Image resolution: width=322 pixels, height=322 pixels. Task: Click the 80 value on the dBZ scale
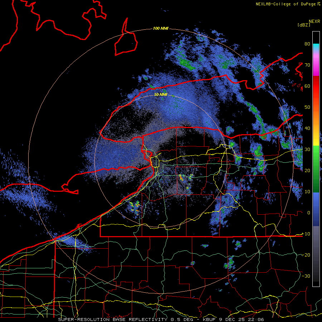click(x=307, y=44)
